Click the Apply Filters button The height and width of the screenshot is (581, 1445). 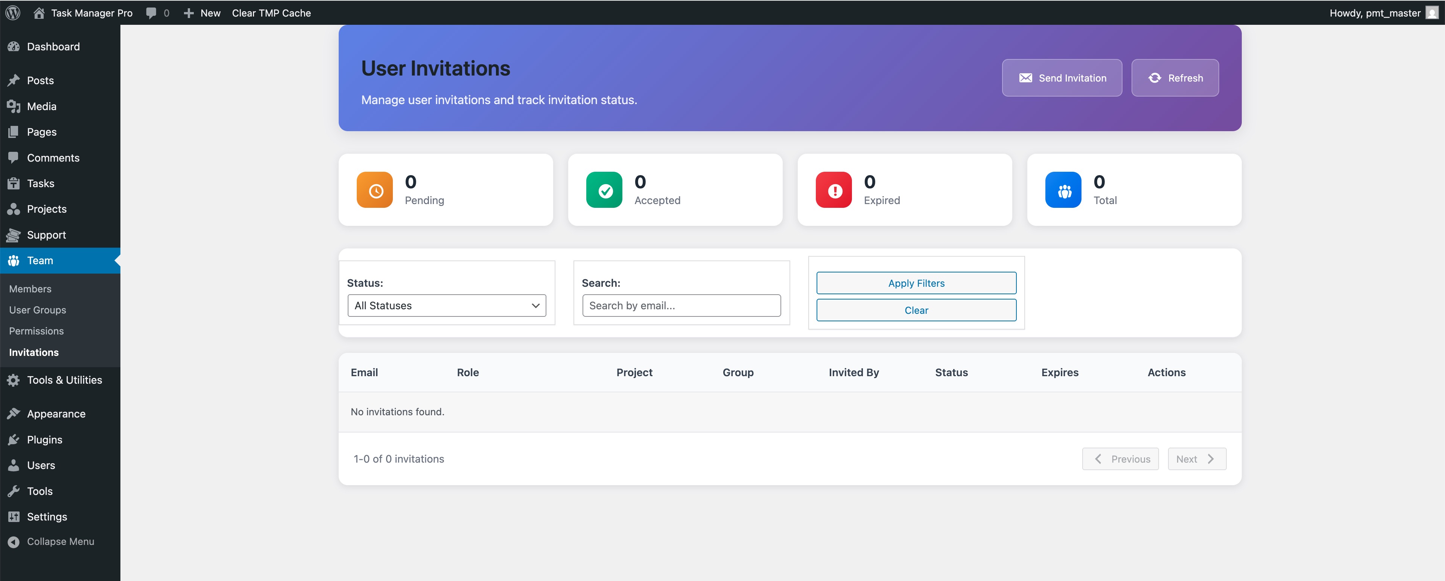(916, 283)
